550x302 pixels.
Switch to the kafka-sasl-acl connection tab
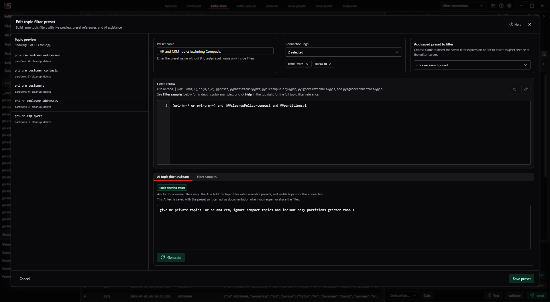246,6
